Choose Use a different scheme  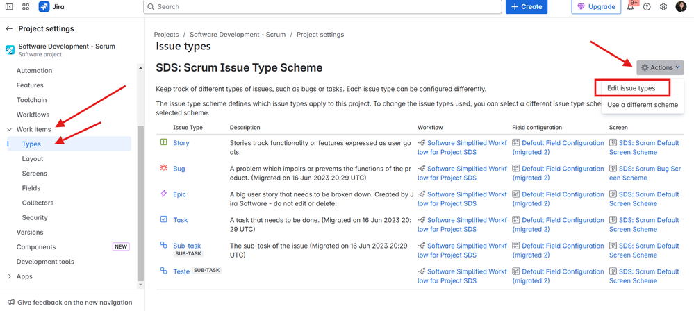click(x=642, y=105)
